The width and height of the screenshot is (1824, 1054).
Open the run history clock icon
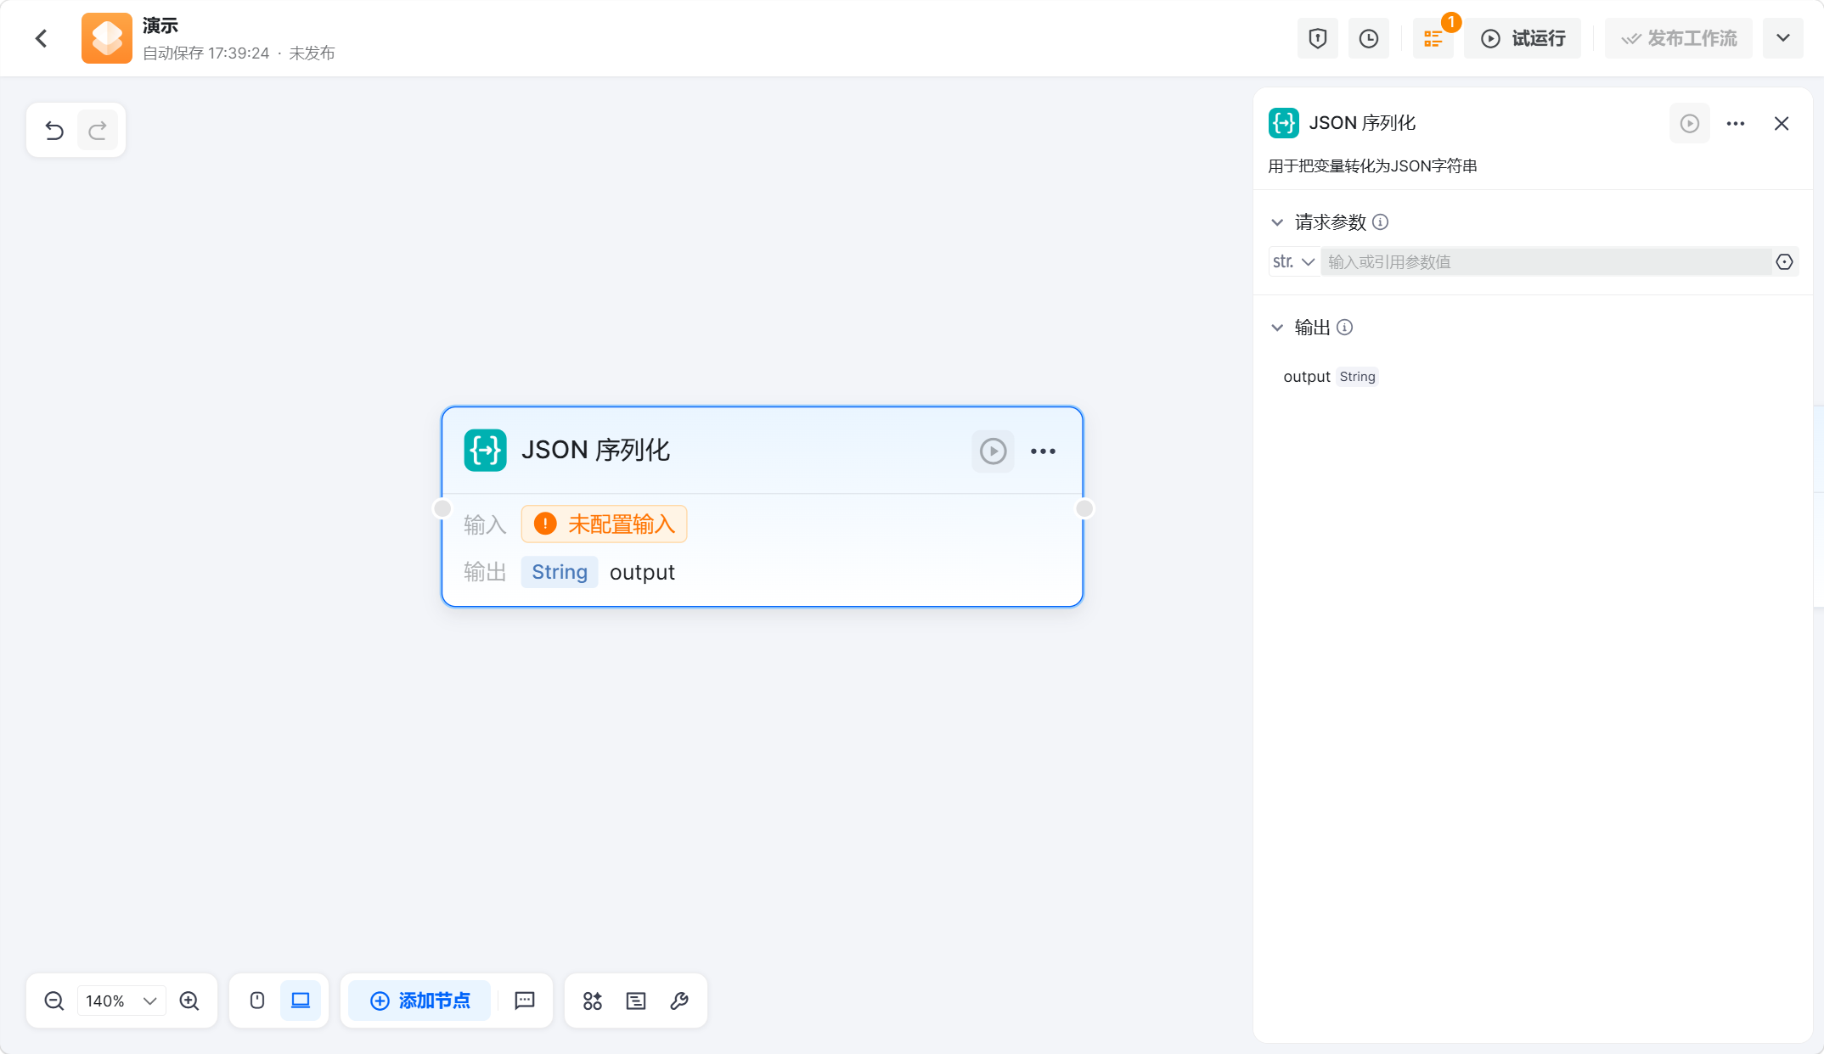click(1369, 38)
